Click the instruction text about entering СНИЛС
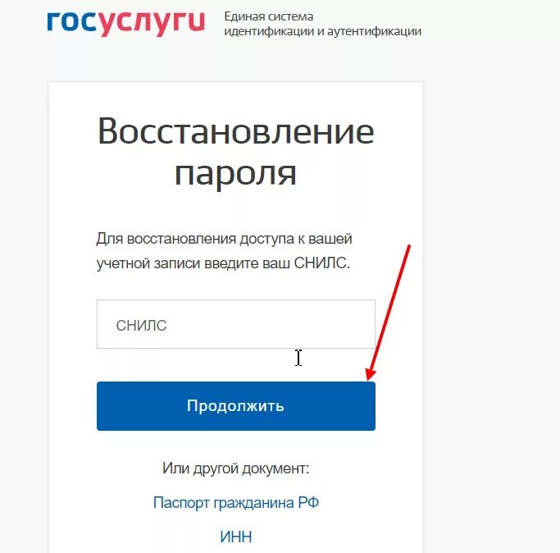560x553 pixels. (x=225, y=251)
